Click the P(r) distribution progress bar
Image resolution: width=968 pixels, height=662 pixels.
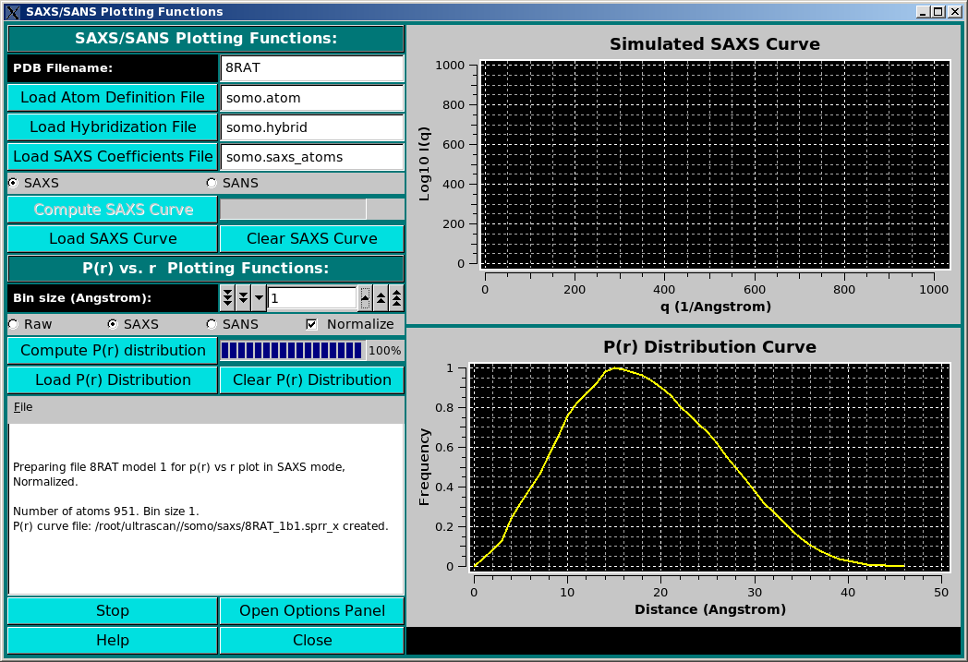point(291,351)
